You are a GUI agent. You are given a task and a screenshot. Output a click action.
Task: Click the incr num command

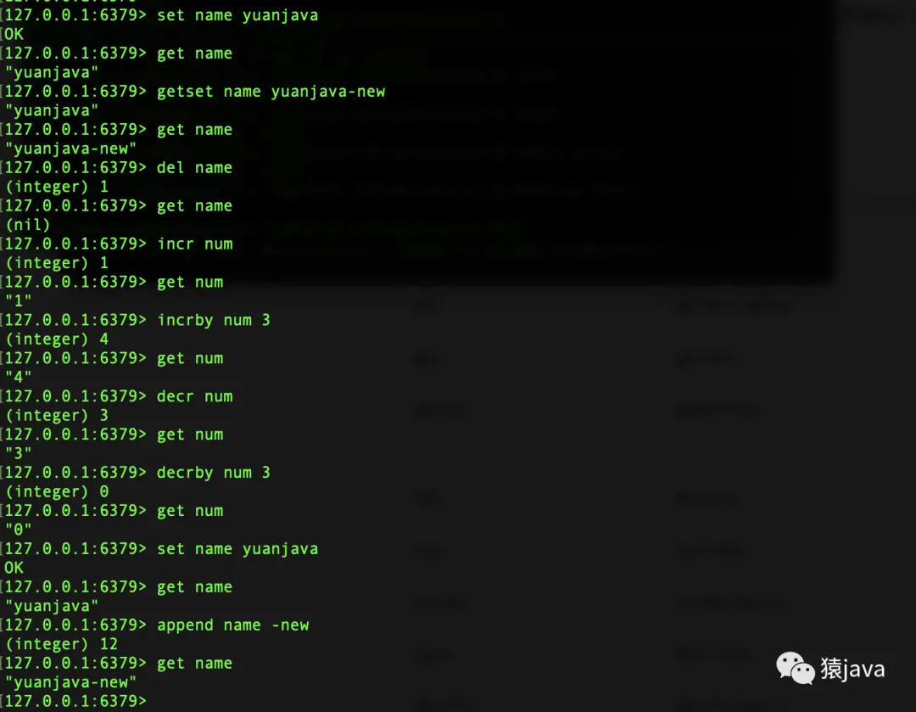tap(194, 244)
